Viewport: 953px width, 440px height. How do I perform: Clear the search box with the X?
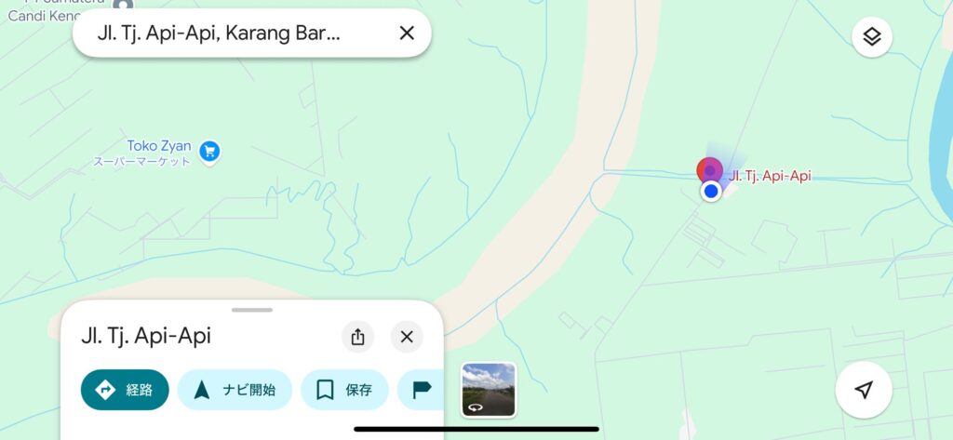(x=407, y=33)
